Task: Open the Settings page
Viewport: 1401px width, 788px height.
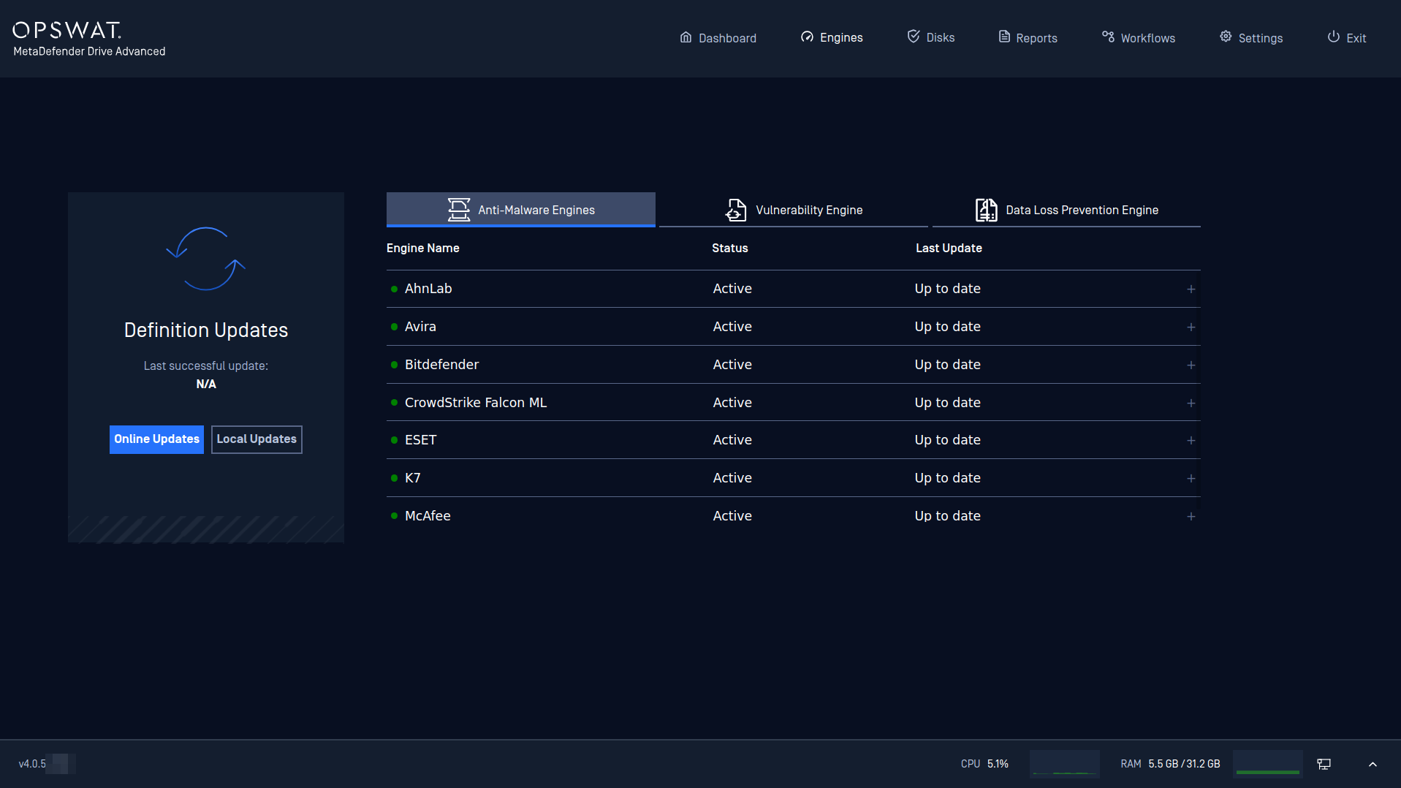Action: coord(1251,37)
